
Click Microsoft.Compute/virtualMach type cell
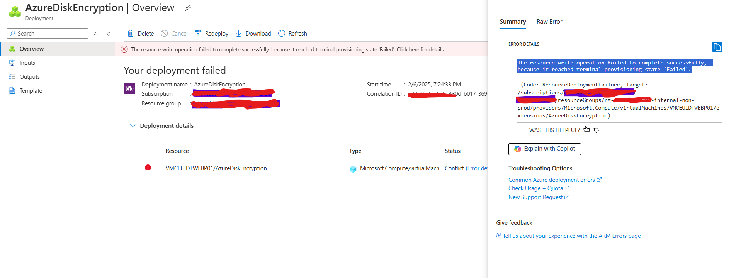click(x=400, y=168)
